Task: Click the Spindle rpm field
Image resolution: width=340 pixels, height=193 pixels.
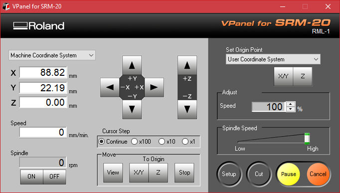Action: click(43, 163)
